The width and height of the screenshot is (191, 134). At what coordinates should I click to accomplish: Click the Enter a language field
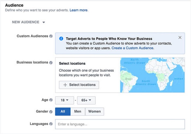click(120, 124)
